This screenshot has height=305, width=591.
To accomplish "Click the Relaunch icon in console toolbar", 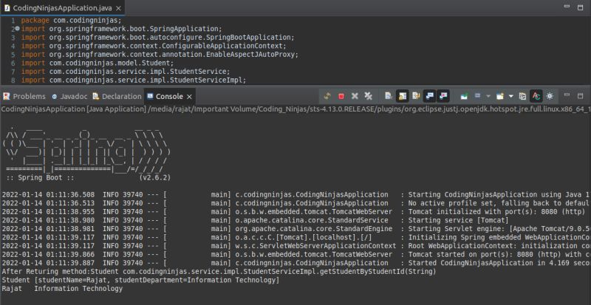I will (327, 96).
